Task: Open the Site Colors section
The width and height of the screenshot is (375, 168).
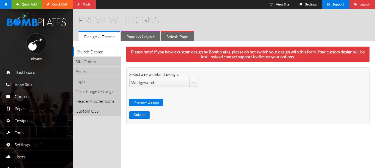Action: [97, 62]
